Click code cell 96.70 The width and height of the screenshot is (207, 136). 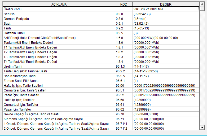pos(124,114)
